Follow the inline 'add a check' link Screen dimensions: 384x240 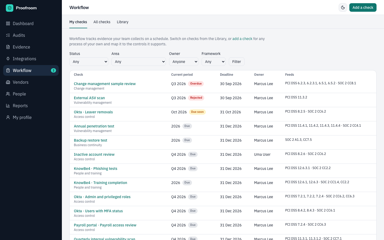(x=242, y=39)
